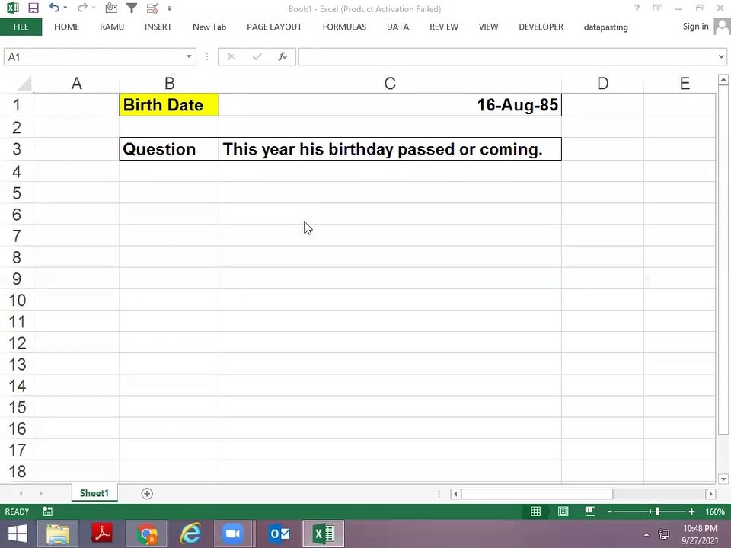Open the FILE backstage tab
This screenshot has width=731, height=548.
[x=21, y=27]
